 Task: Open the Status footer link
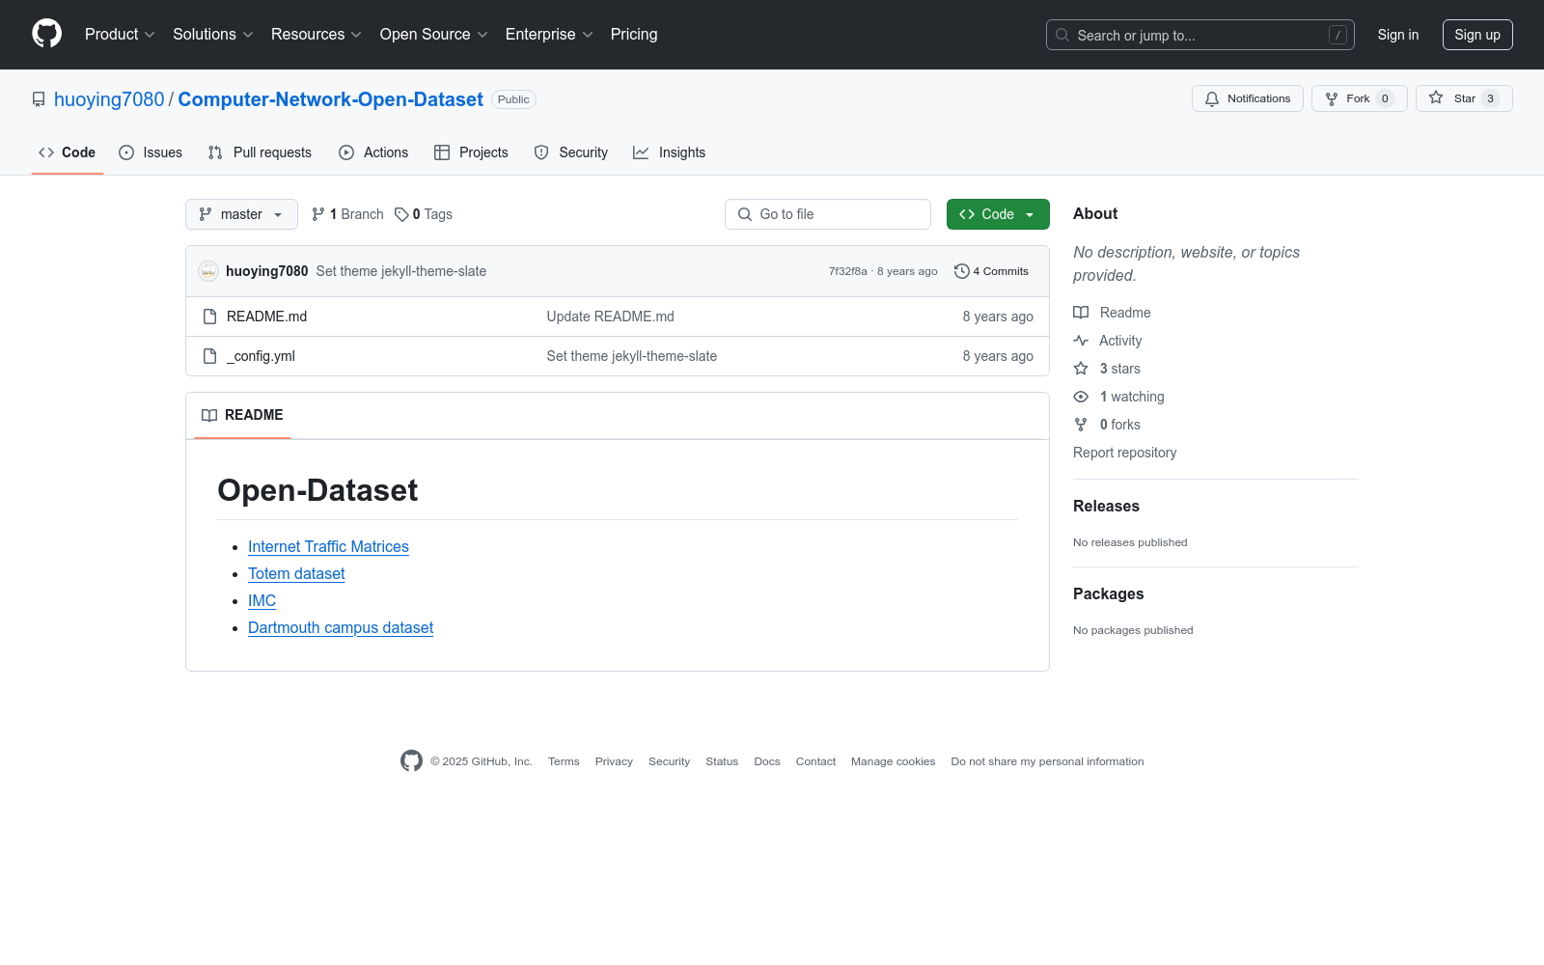[x=722, y=761]
